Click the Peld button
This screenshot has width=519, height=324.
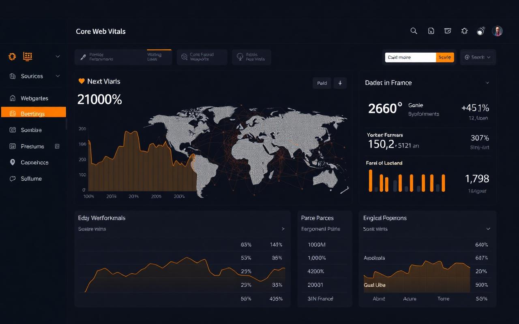coord(322,83)
